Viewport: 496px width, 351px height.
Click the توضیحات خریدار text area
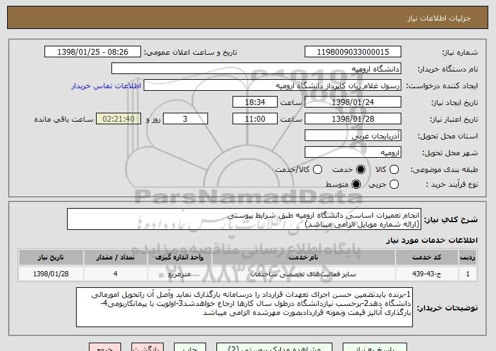click(x=244, y=307)
